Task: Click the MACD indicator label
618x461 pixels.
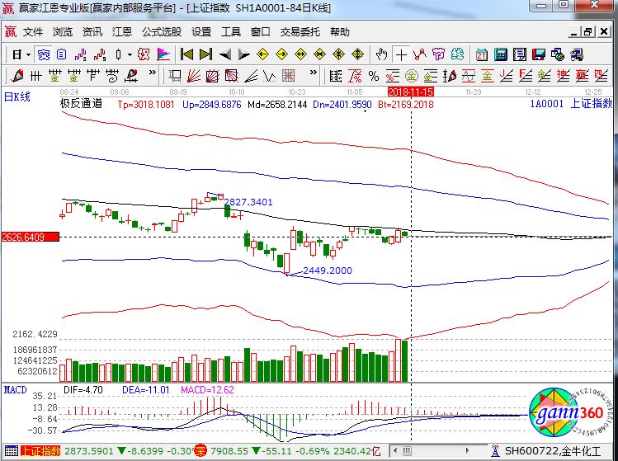Action: [16, 388]
